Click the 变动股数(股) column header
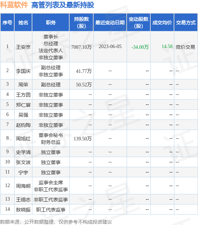 pyautogui.click(x=138, y=23)
